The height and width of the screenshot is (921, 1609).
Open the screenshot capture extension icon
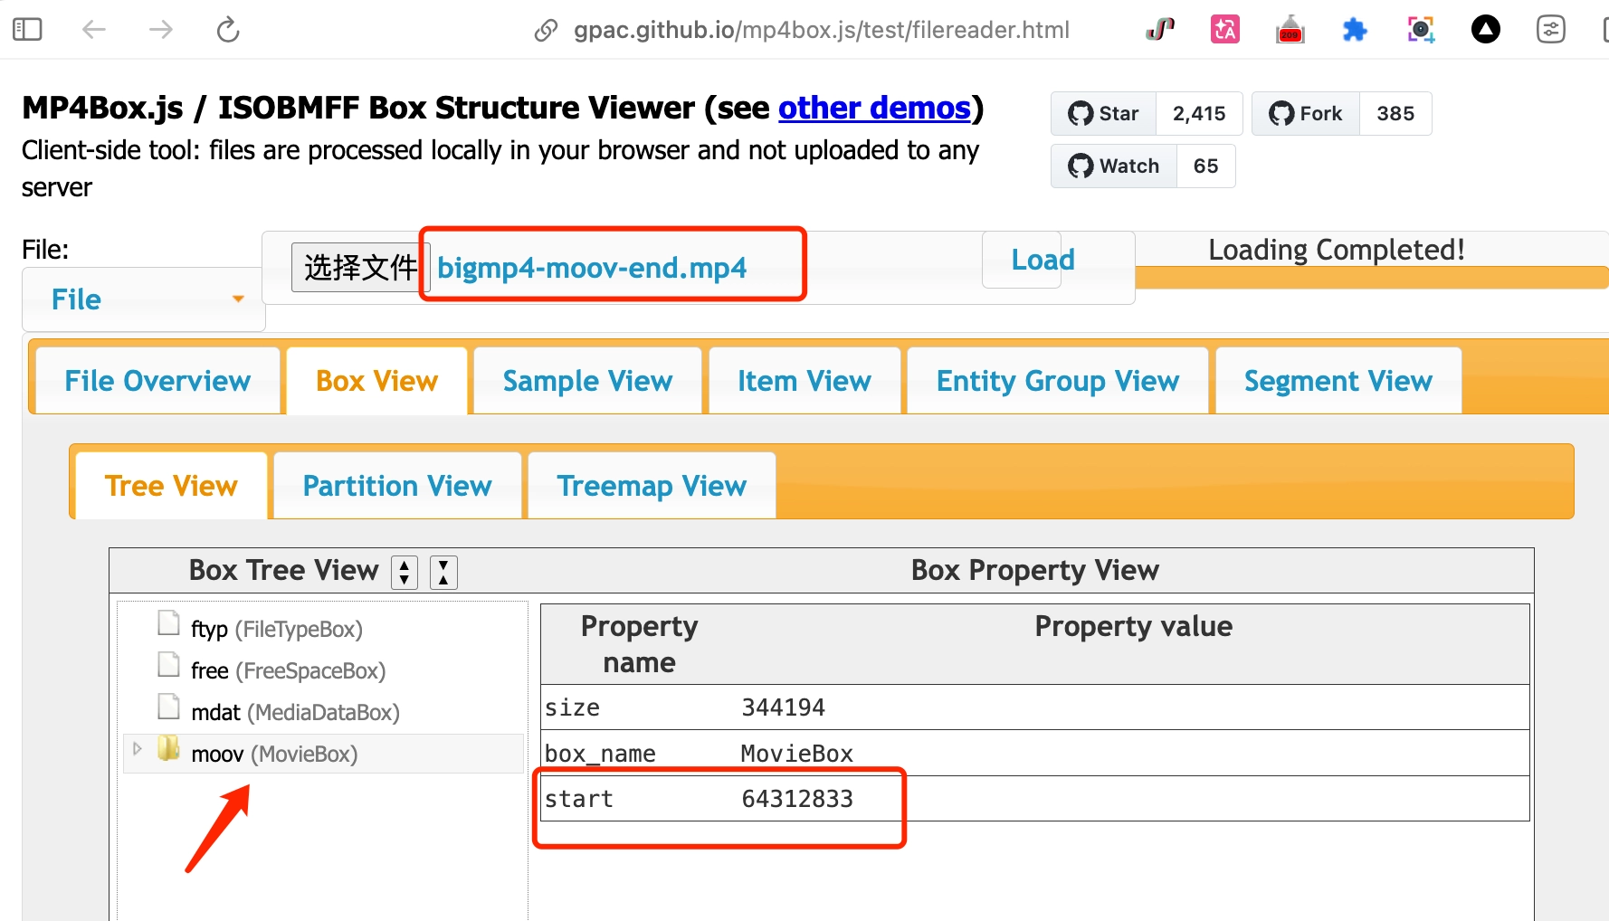(1421, 30)
